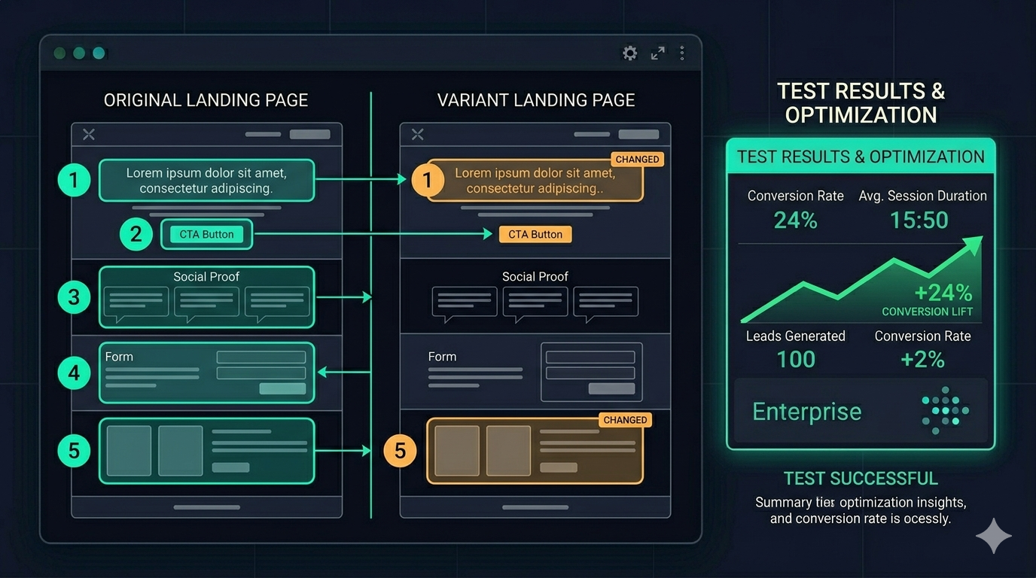This screenshot has height=578, width=1036.
Task: Select orange badge 5 on variant page
Action: (400, 451)
